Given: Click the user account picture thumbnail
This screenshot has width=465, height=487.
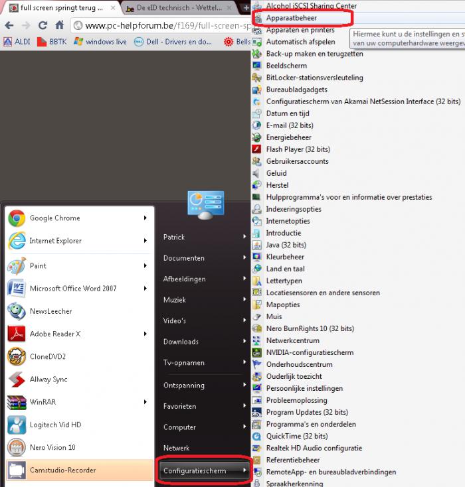Looking at the screenshot, I should click(205, 205).
